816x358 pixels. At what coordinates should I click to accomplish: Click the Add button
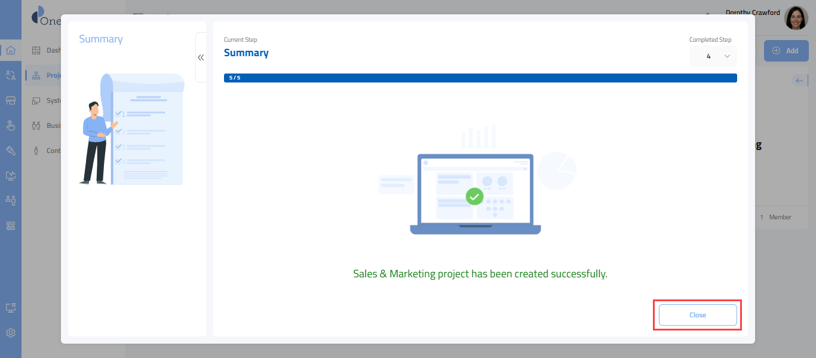(x=786, y=51)
